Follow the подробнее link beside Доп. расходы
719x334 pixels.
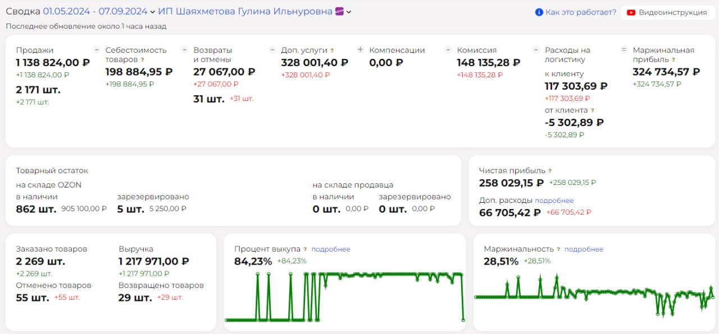click(x=554, y=201)
